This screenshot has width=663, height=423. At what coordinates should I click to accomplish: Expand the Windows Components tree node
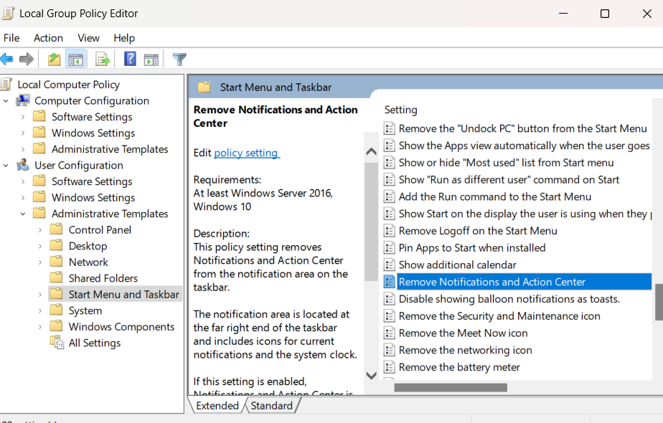[x=40, y=327]
